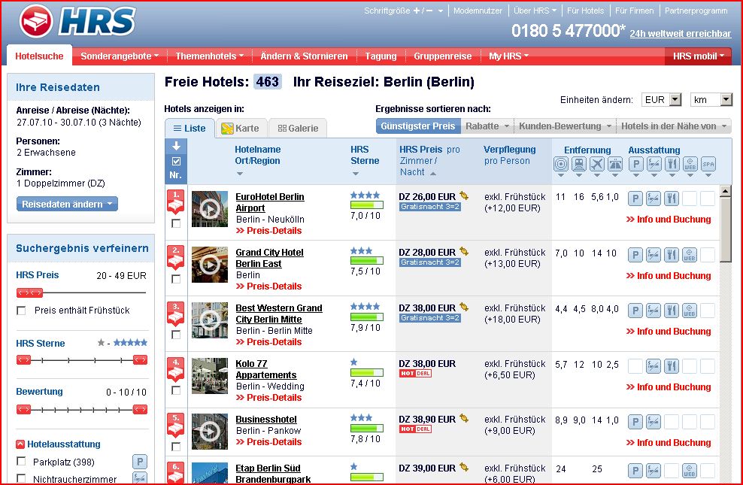The image size is (743, 485).
Task: Open Preis-Details for Kolo 77 Appartements
Action: 268,398
